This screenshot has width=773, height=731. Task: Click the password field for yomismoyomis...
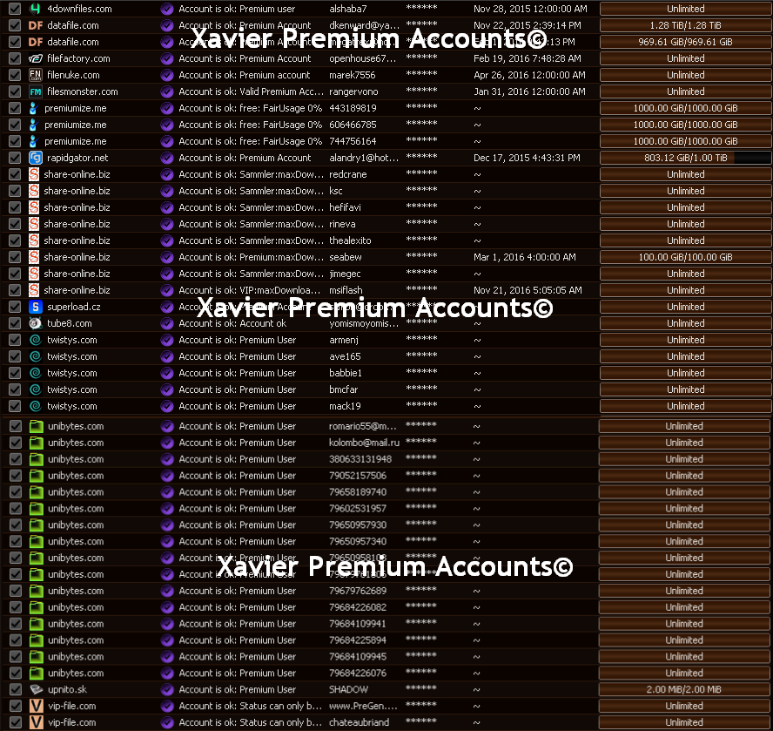point(421,322)
